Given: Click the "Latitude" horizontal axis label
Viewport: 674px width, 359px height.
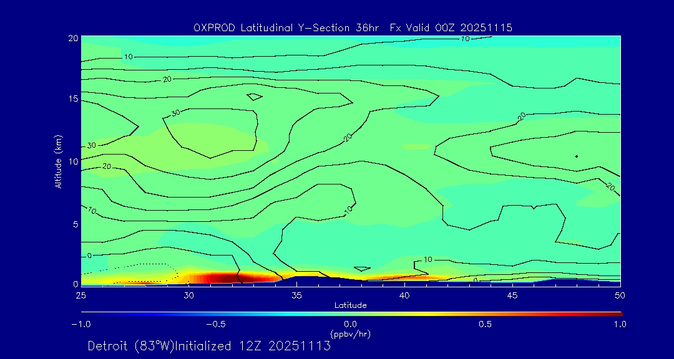Looking at the screenshot, I should click(351, 306).
